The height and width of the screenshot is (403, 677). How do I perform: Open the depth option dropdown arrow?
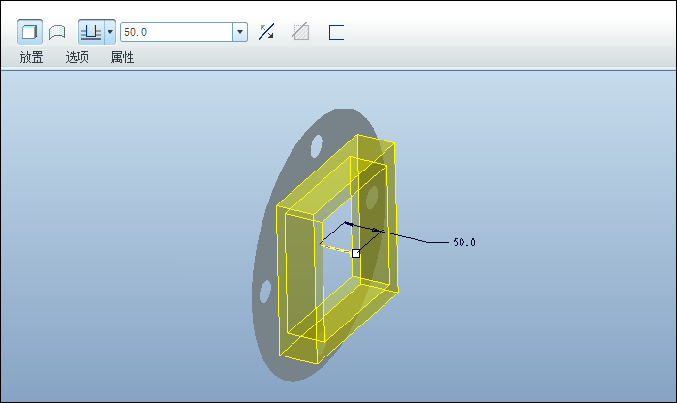[x=110, y=32]
